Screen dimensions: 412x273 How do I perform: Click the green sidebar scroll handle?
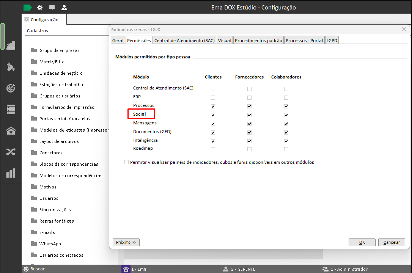(3, 36)
